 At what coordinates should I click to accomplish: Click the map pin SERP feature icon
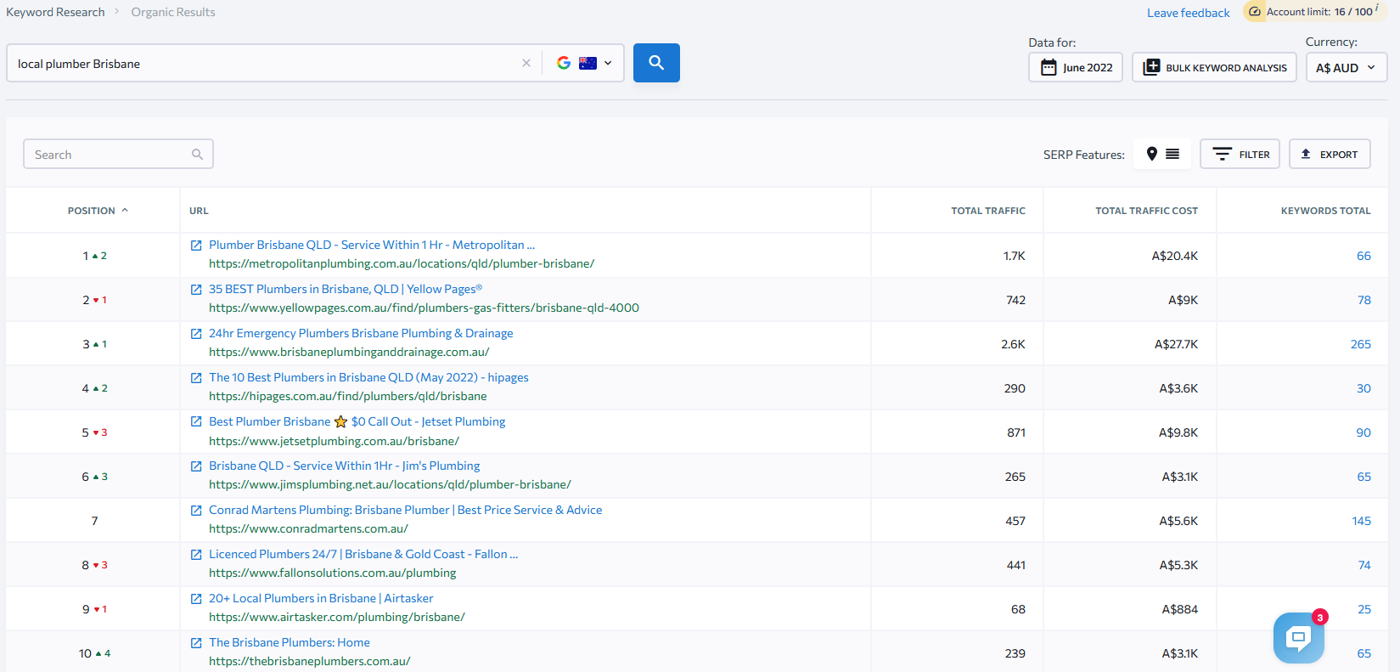pyautogui.click(x=1151, y=154)
